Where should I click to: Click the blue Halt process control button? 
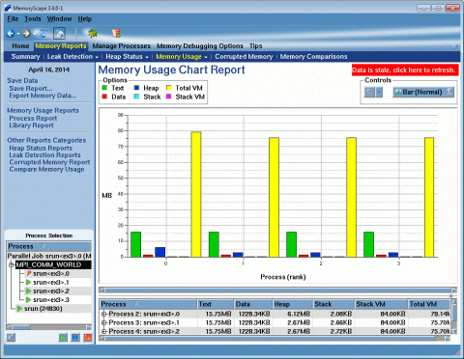(x=75, y=338)
